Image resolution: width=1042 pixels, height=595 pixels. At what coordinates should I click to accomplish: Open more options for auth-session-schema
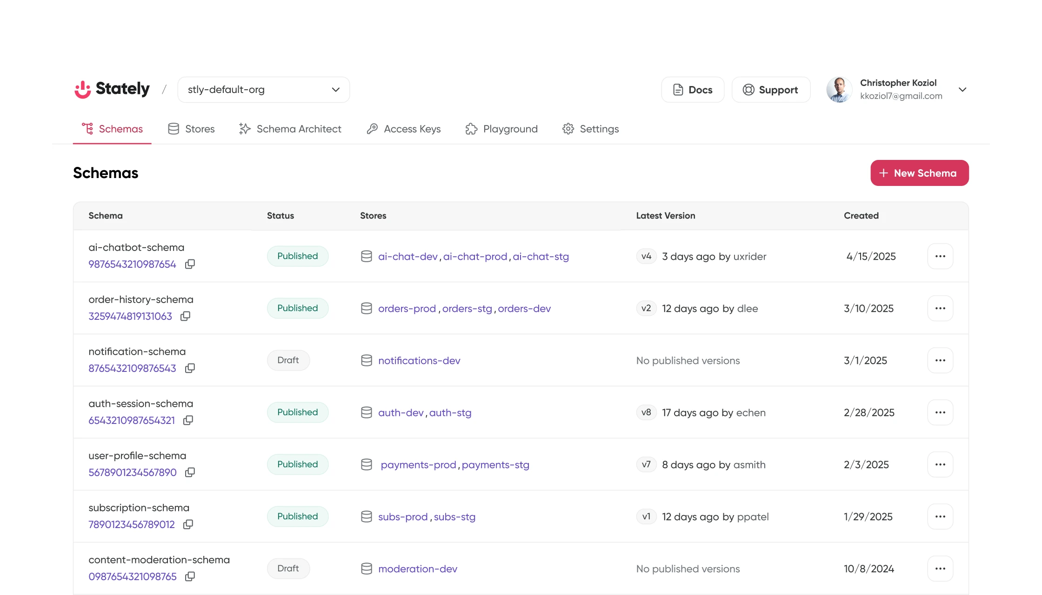coord(940,412)
